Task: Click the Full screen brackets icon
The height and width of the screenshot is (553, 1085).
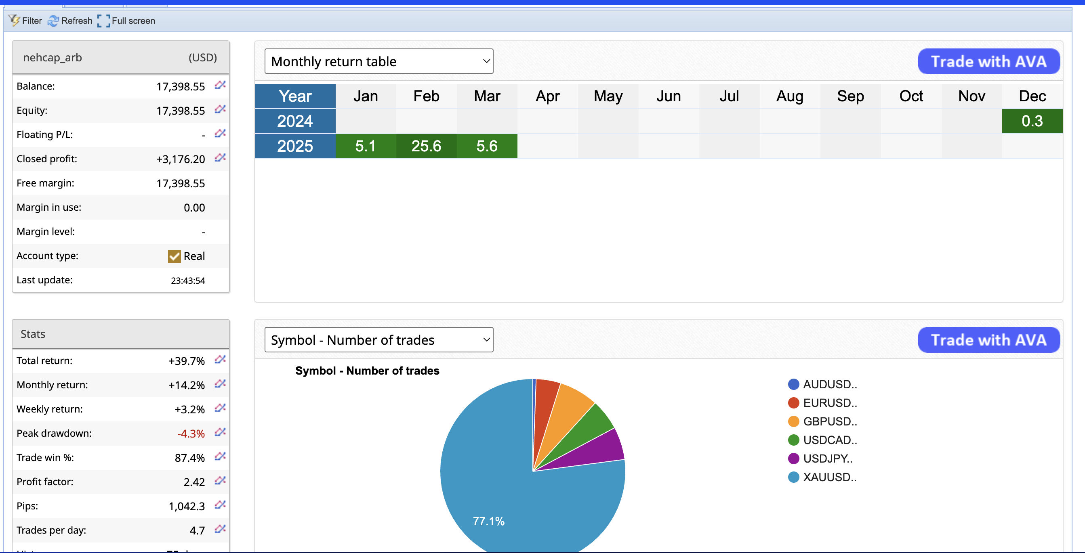Action: (x=104, y=21)
